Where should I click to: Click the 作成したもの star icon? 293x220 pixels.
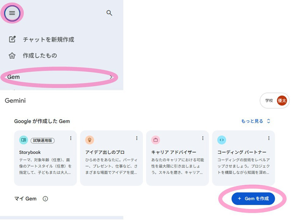pos(12,55)
